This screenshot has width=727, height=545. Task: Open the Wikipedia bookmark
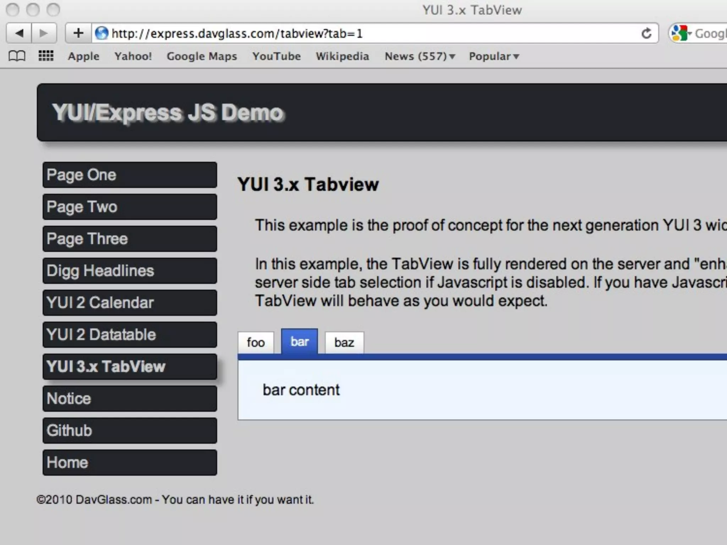tap(342, 56)
